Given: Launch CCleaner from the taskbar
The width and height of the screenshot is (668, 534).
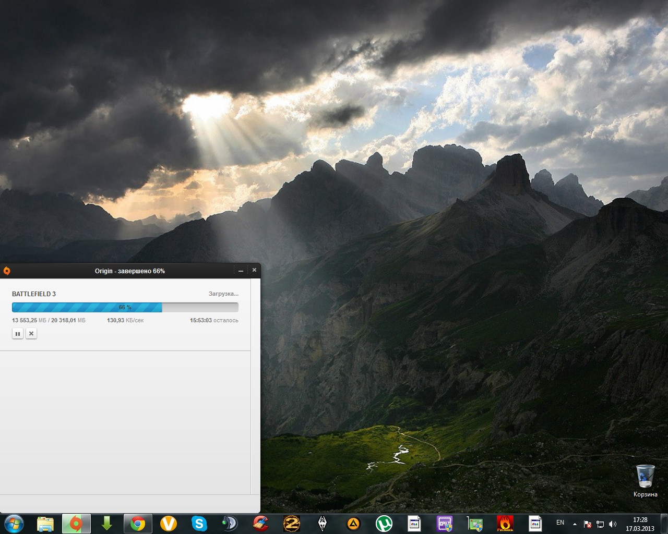Looking at the screenshot, I should [260, 523].
